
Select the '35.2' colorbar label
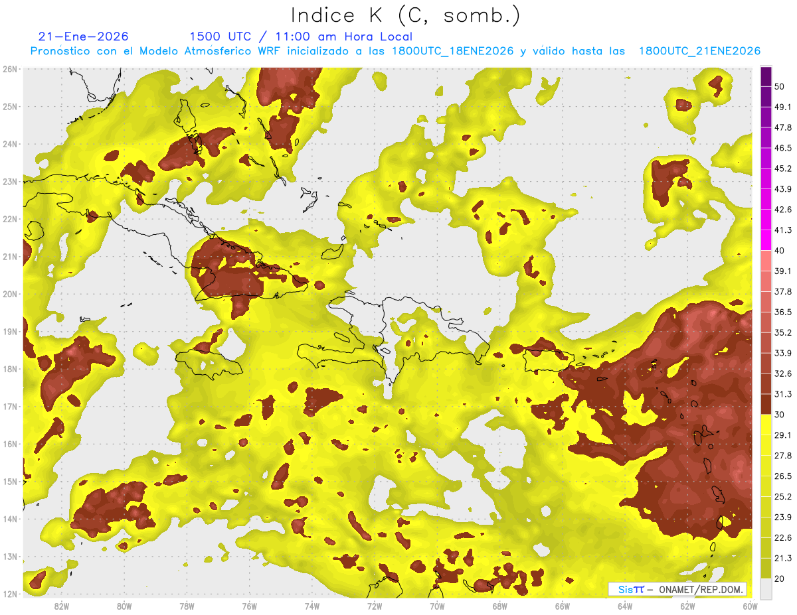[x=783, y=332]
